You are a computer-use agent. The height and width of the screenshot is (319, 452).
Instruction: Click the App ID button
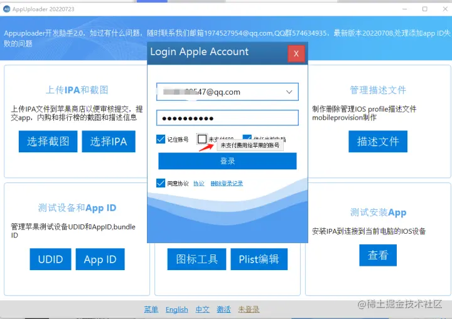100,259
